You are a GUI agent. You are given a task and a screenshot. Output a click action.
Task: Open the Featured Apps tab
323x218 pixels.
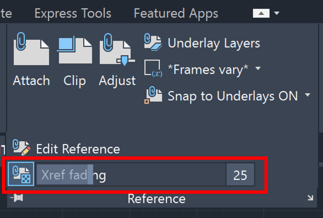pyautogui.click(x=176, y=13)
